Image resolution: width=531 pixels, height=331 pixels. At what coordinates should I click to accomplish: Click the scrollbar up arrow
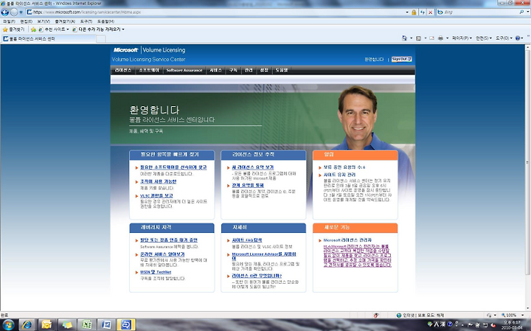pyautogui.click(x=527, y=47)
